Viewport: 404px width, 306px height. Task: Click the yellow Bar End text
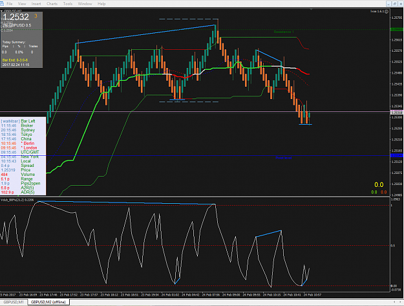tap(15, 60)
